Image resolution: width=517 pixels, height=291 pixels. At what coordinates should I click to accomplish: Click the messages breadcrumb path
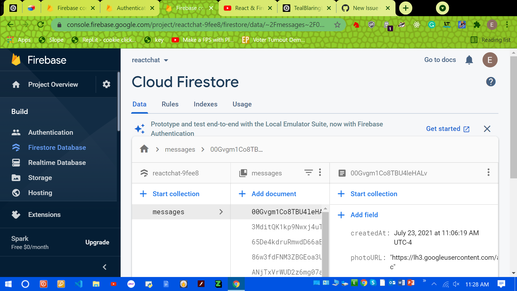click(x=180, y=149)
